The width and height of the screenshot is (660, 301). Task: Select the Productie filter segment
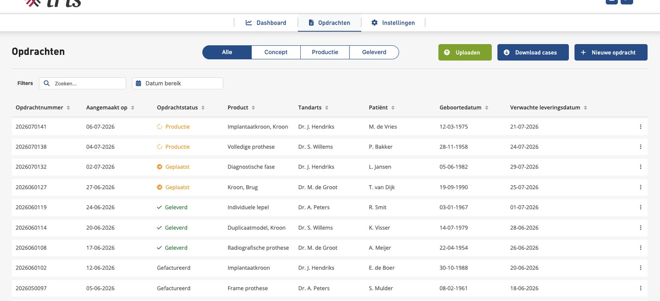[x=325, y=52]
